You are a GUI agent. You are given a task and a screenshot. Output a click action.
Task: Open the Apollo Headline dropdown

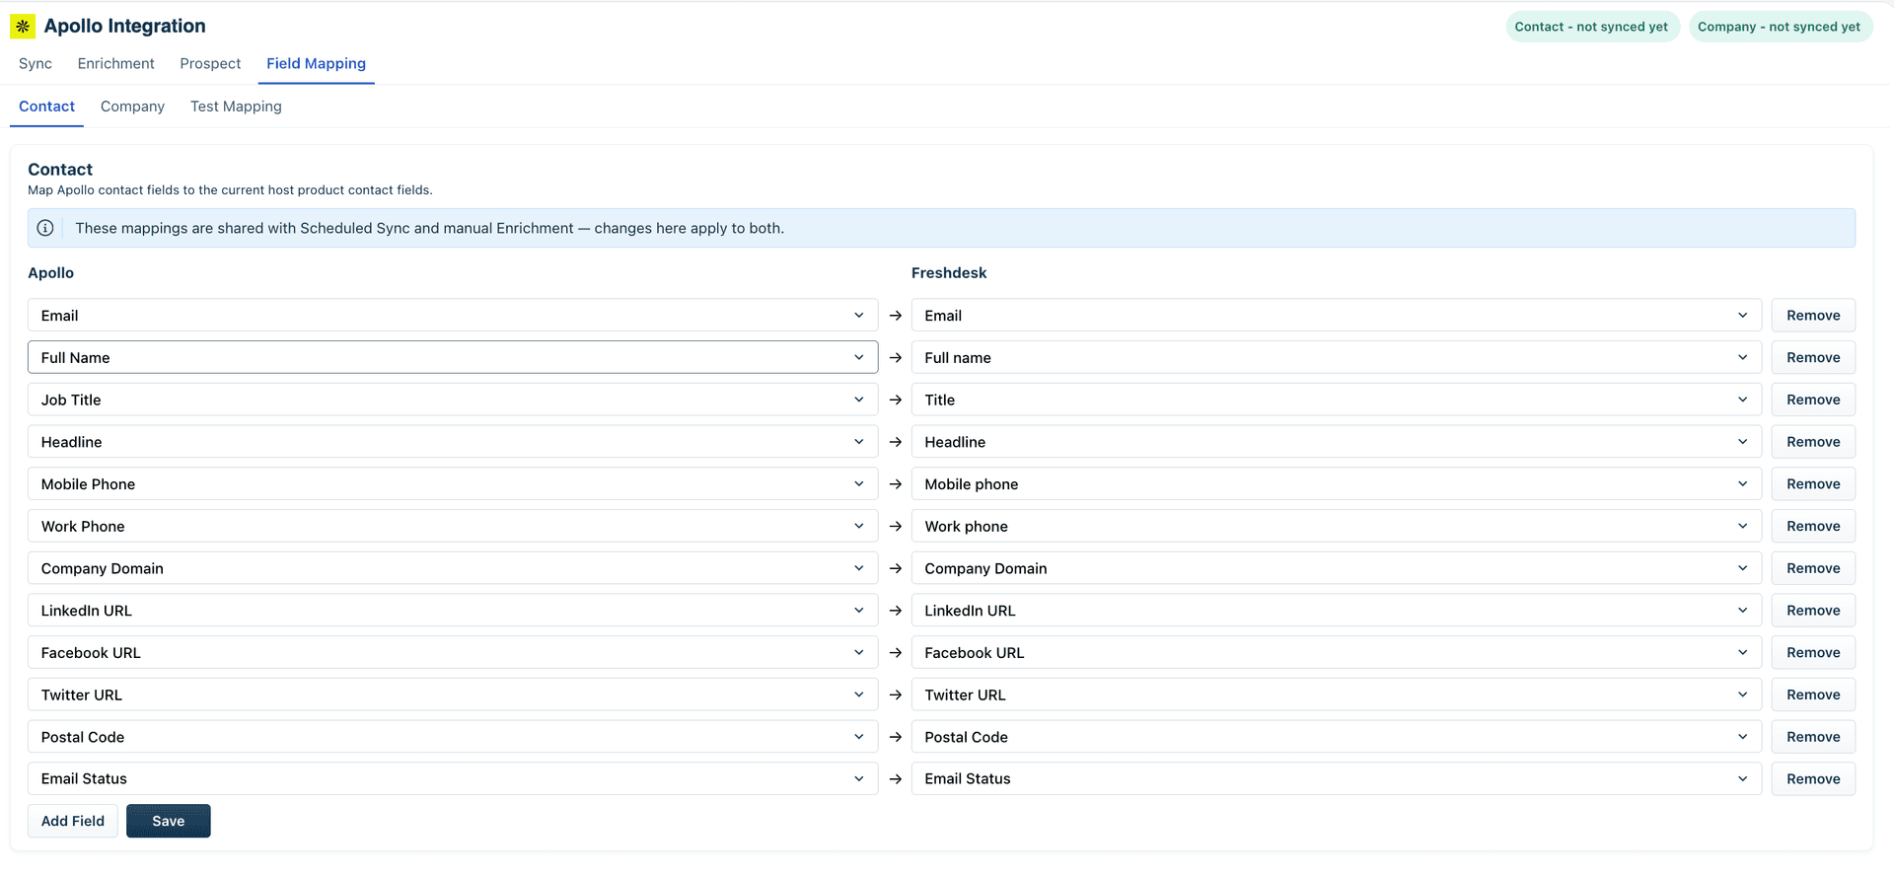pyautogui.click(x=453, y=442)
